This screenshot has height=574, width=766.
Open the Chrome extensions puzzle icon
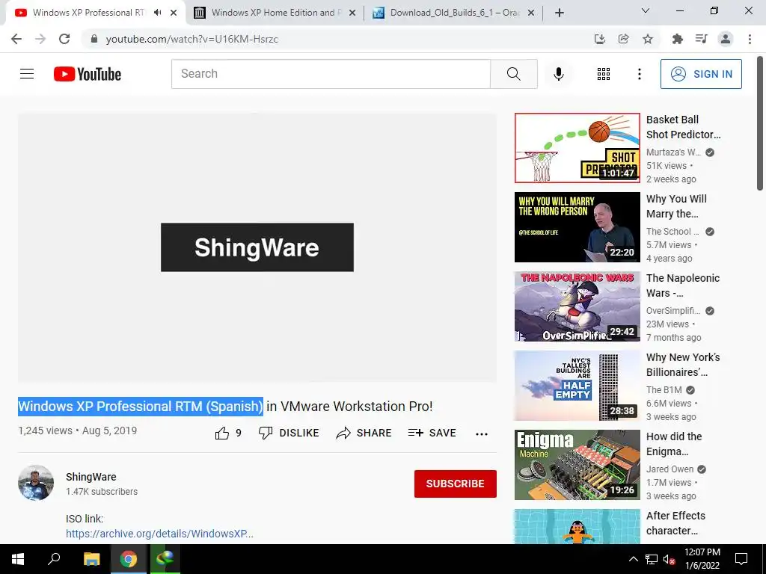677,39
